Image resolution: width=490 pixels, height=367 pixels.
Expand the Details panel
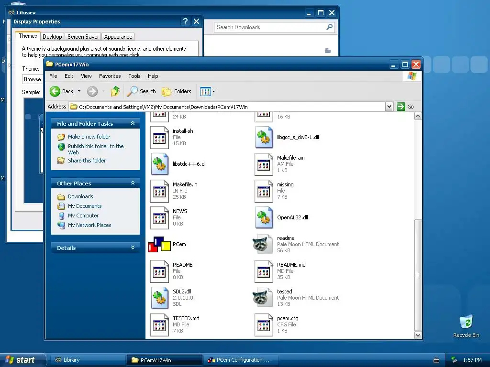[x=133, y=248]
